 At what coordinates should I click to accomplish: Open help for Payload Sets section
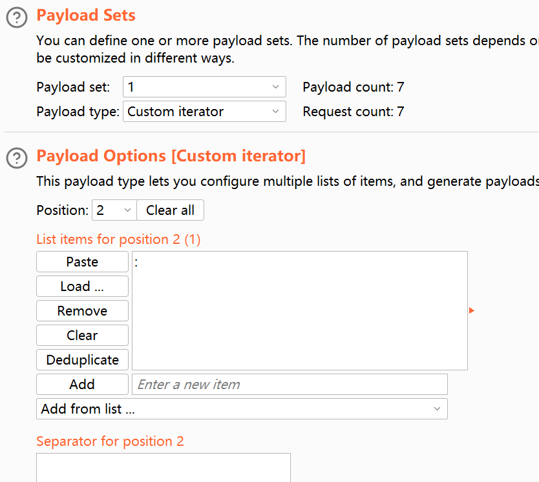pyautogui.click(x=17, y=17)
